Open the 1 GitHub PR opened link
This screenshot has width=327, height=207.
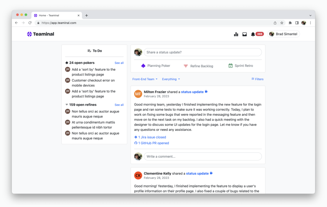(x=151, y=143)
